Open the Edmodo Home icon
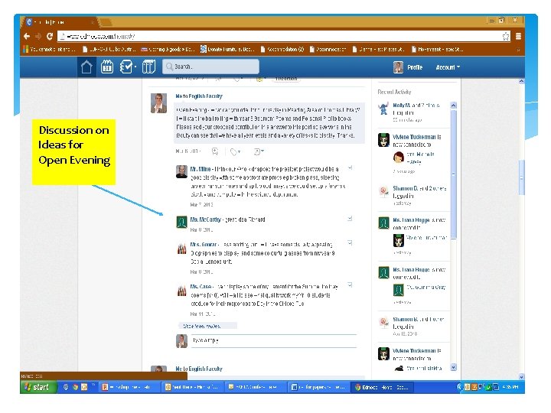 click(86, 67)
